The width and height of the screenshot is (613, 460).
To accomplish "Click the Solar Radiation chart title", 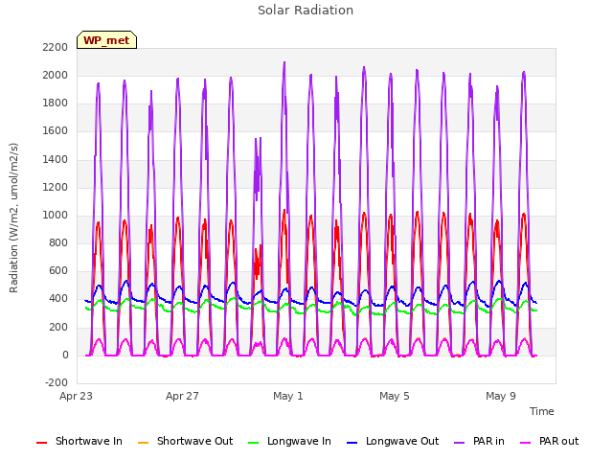I will coord(306,11).
